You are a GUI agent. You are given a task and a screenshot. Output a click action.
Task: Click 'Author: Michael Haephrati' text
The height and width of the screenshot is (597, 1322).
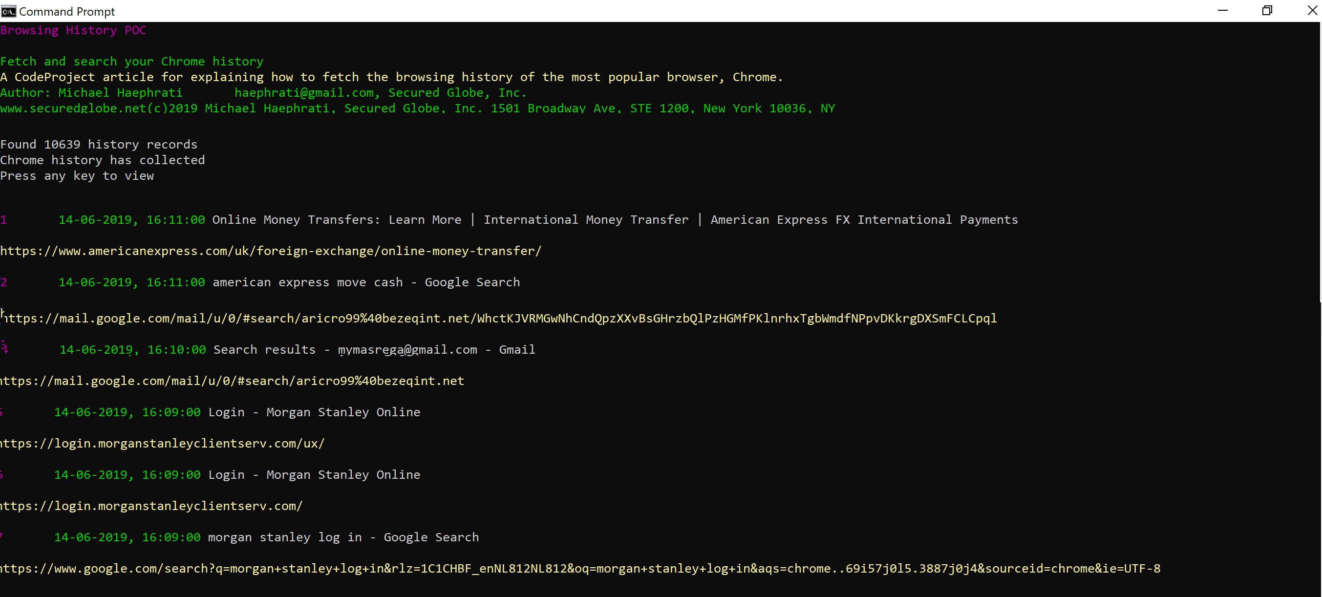pyautogui.click(x=91, y=93)
